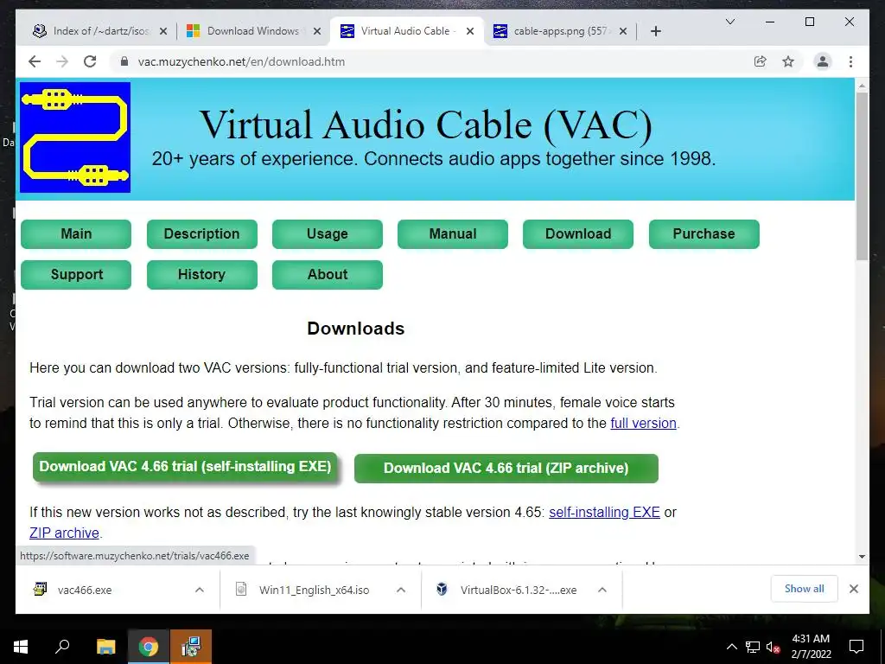Open the clock showing 4:31 AM
The height and width of the screenshot is (664, 885).
pyautogui.click(x=811, y=647)
